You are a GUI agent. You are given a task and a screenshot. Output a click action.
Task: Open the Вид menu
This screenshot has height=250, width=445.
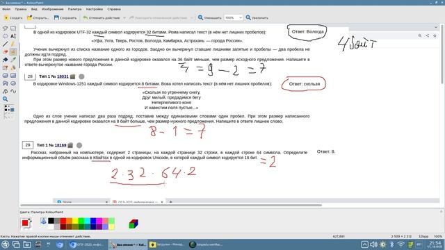pos(34,9)
